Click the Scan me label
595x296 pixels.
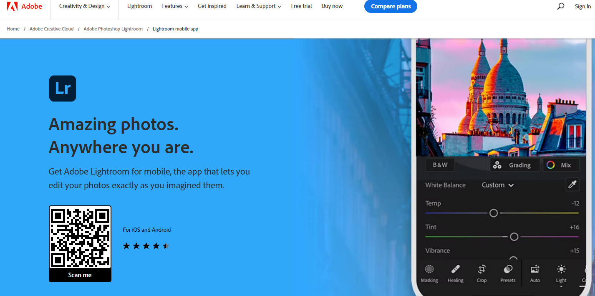click(x=80, y=275)
